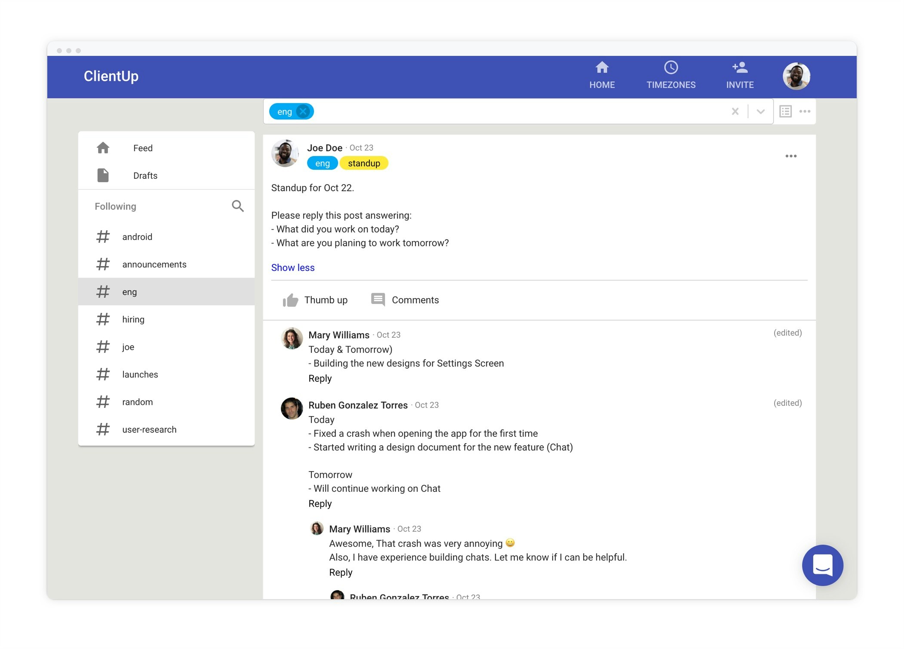This screenshot has height=649, width=904.
Task: Remove the eng filter chip
Action: click(x=303, y=111)
